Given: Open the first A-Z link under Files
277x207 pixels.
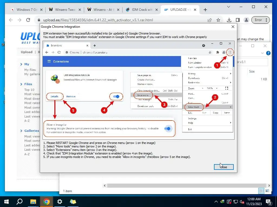Looking at the screenshot, I should [x=27, y=121].
